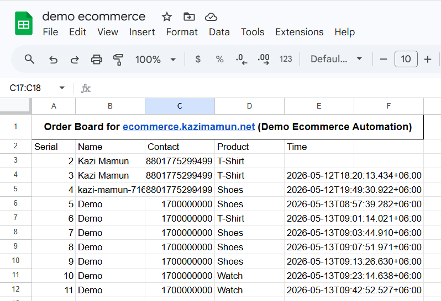Viewport: 441px width, 301px height.
Task: Open the Edit menu
Action: (x=77, y=32)
